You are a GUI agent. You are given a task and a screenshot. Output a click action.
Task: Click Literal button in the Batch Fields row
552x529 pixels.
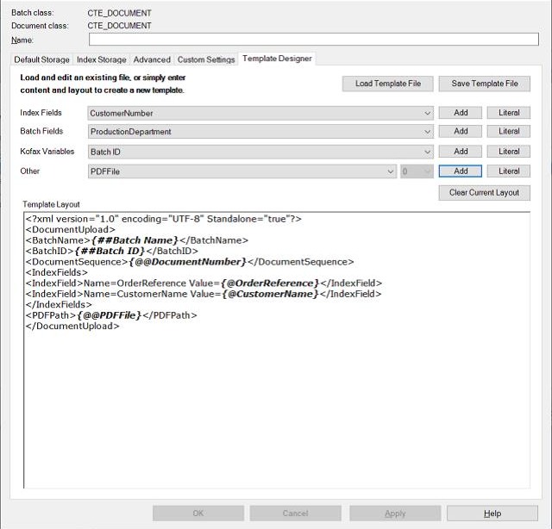509,132
